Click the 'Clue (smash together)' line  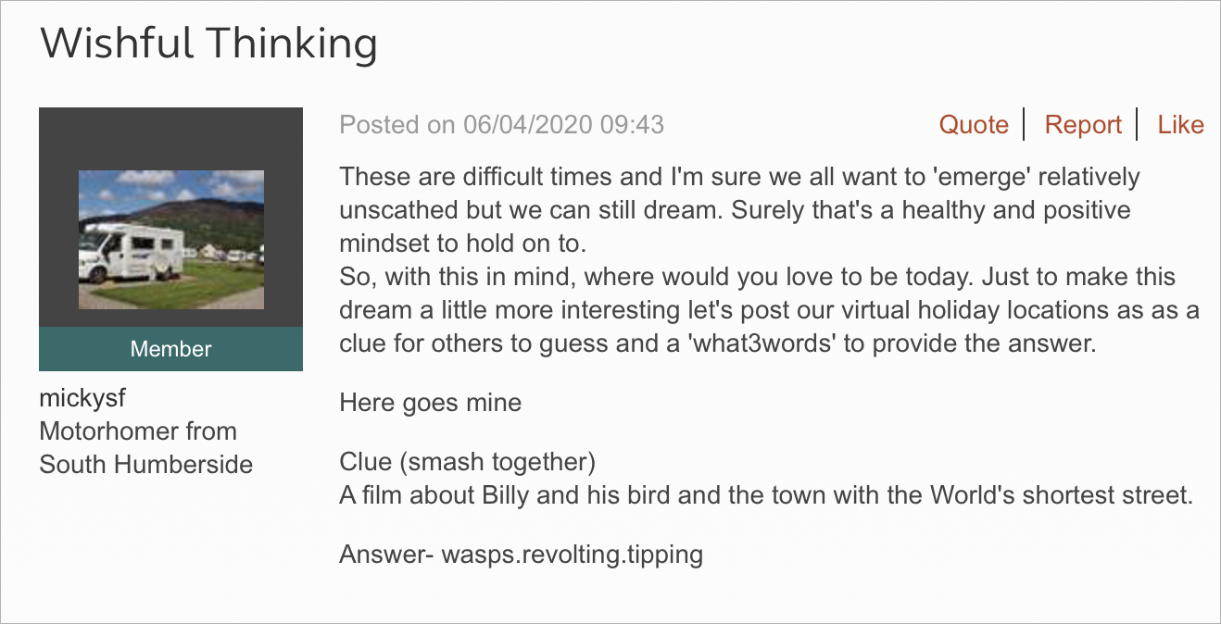(x=467, y=461)
